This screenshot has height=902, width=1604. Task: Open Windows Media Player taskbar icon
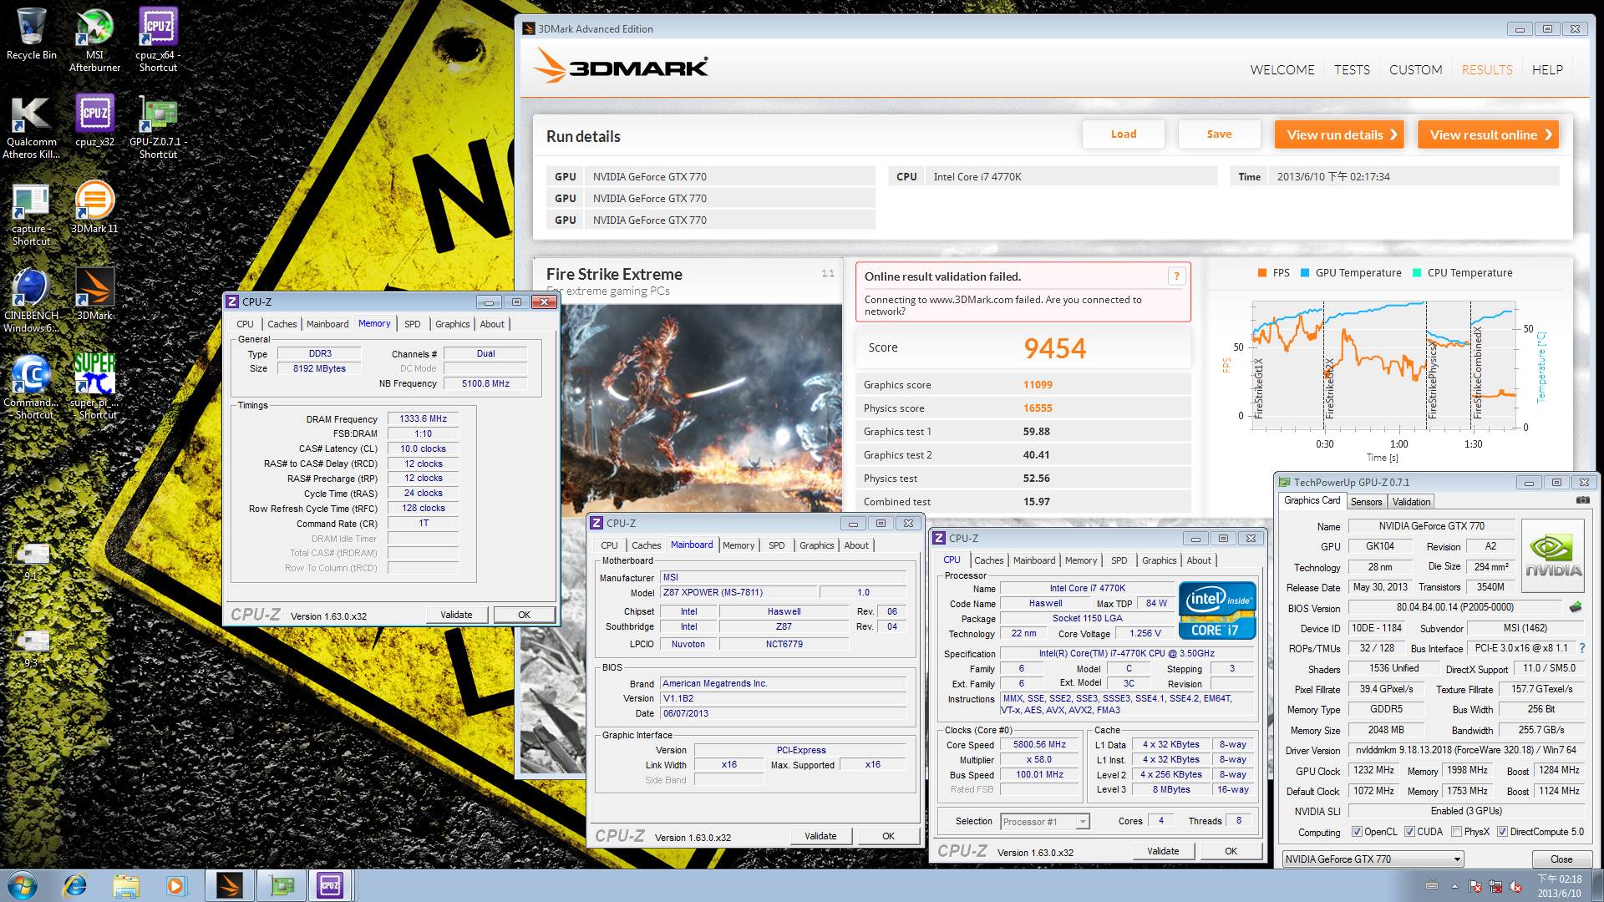coord(176,885)
